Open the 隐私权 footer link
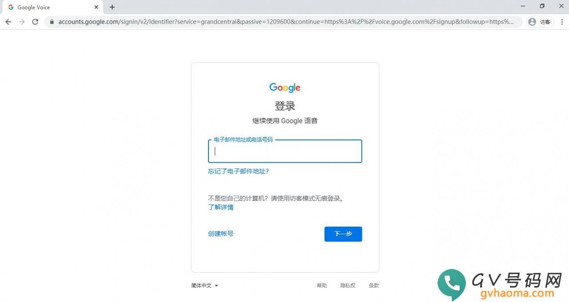569x302 pixels. pos(348,286)
